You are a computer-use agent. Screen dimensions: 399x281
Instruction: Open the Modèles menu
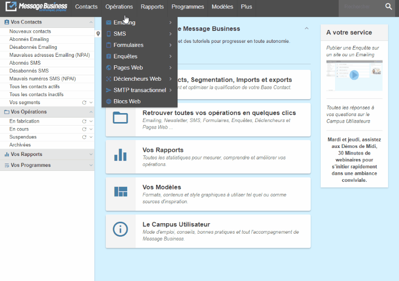[222, 6]
